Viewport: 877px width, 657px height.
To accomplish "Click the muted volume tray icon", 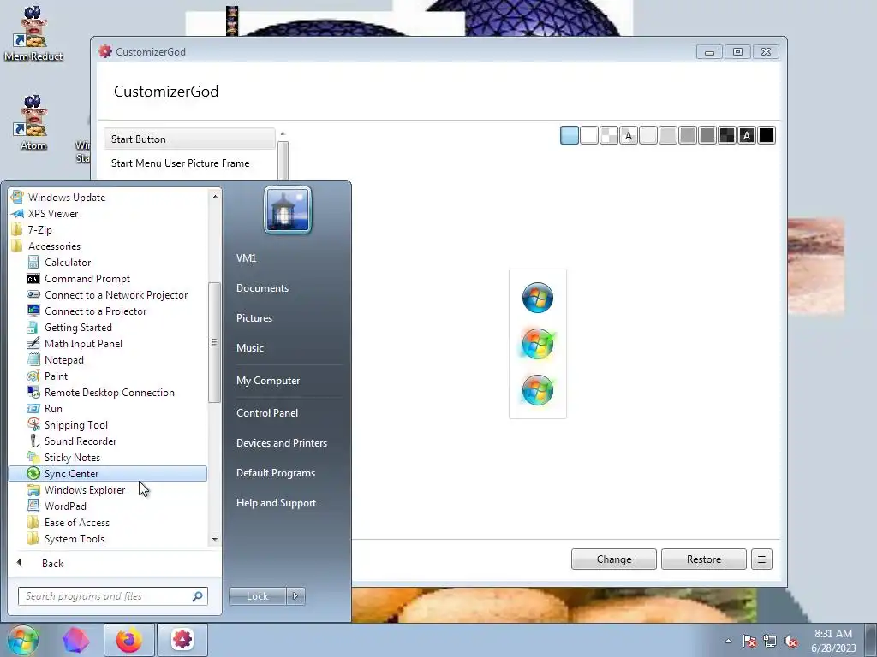I will point(790,642).
